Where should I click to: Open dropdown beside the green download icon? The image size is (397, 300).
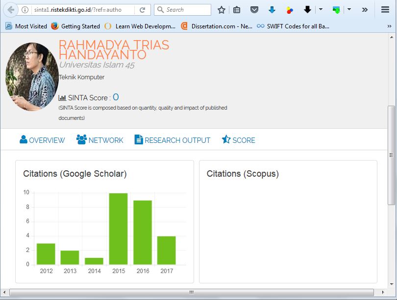(349, 10)
